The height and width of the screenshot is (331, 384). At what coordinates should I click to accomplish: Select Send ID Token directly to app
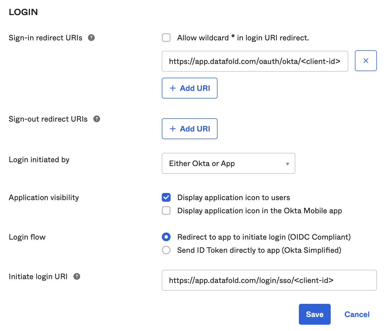point(166,250)
